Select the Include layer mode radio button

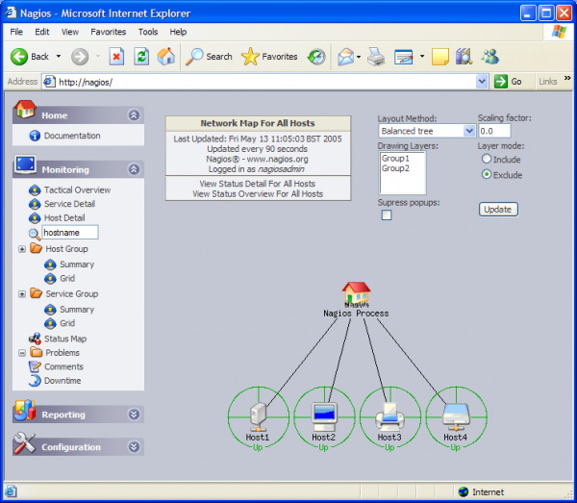[487, 159]
